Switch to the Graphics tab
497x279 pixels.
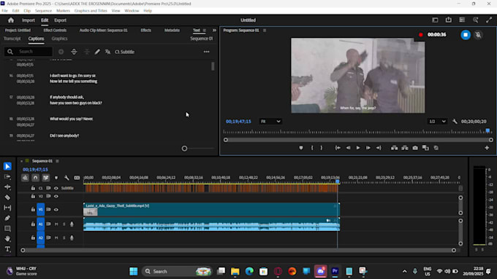point(60,39)
